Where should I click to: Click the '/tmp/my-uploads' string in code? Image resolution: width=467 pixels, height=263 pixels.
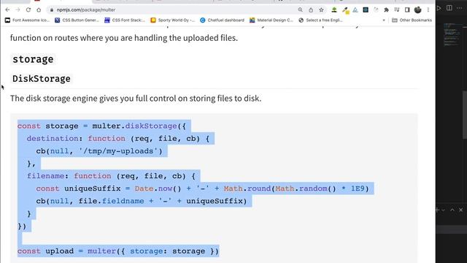click(x=118, y=151)
